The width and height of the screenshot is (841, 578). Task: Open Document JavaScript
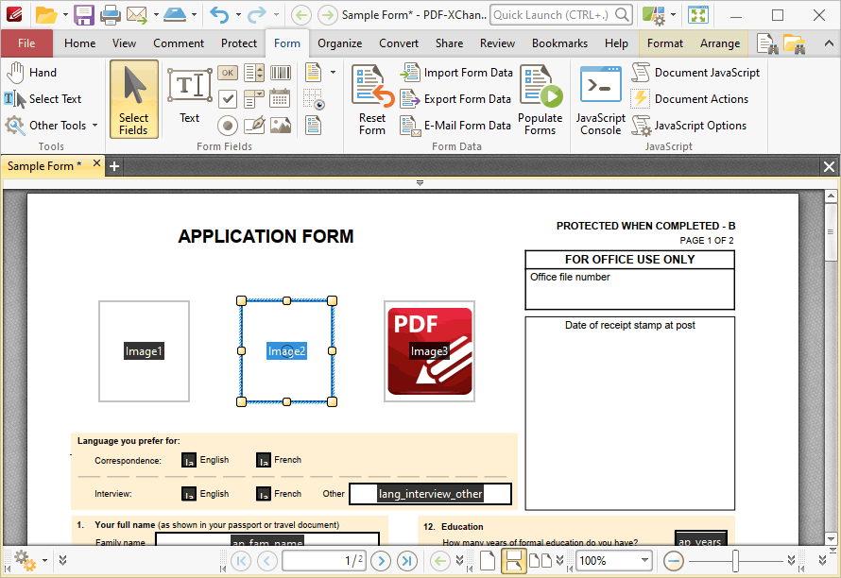pos(695,73)
